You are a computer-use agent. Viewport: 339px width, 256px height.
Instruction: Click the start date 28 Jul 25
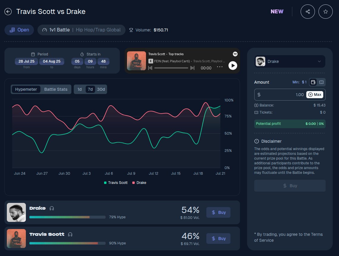pos(26,61)
